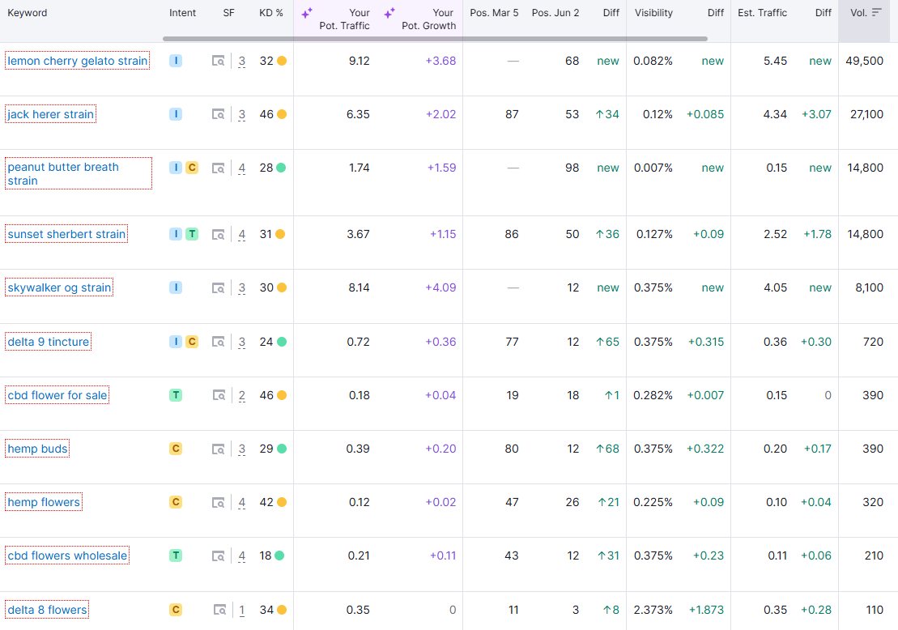Click the Intent column header
This screenshot has width=898, height=630.
(x=183, y=13)
